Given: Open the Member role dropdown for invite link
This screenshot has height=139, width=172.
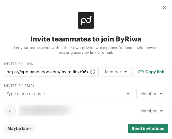Looking at the screenshot, I should [x=117, y=72].
